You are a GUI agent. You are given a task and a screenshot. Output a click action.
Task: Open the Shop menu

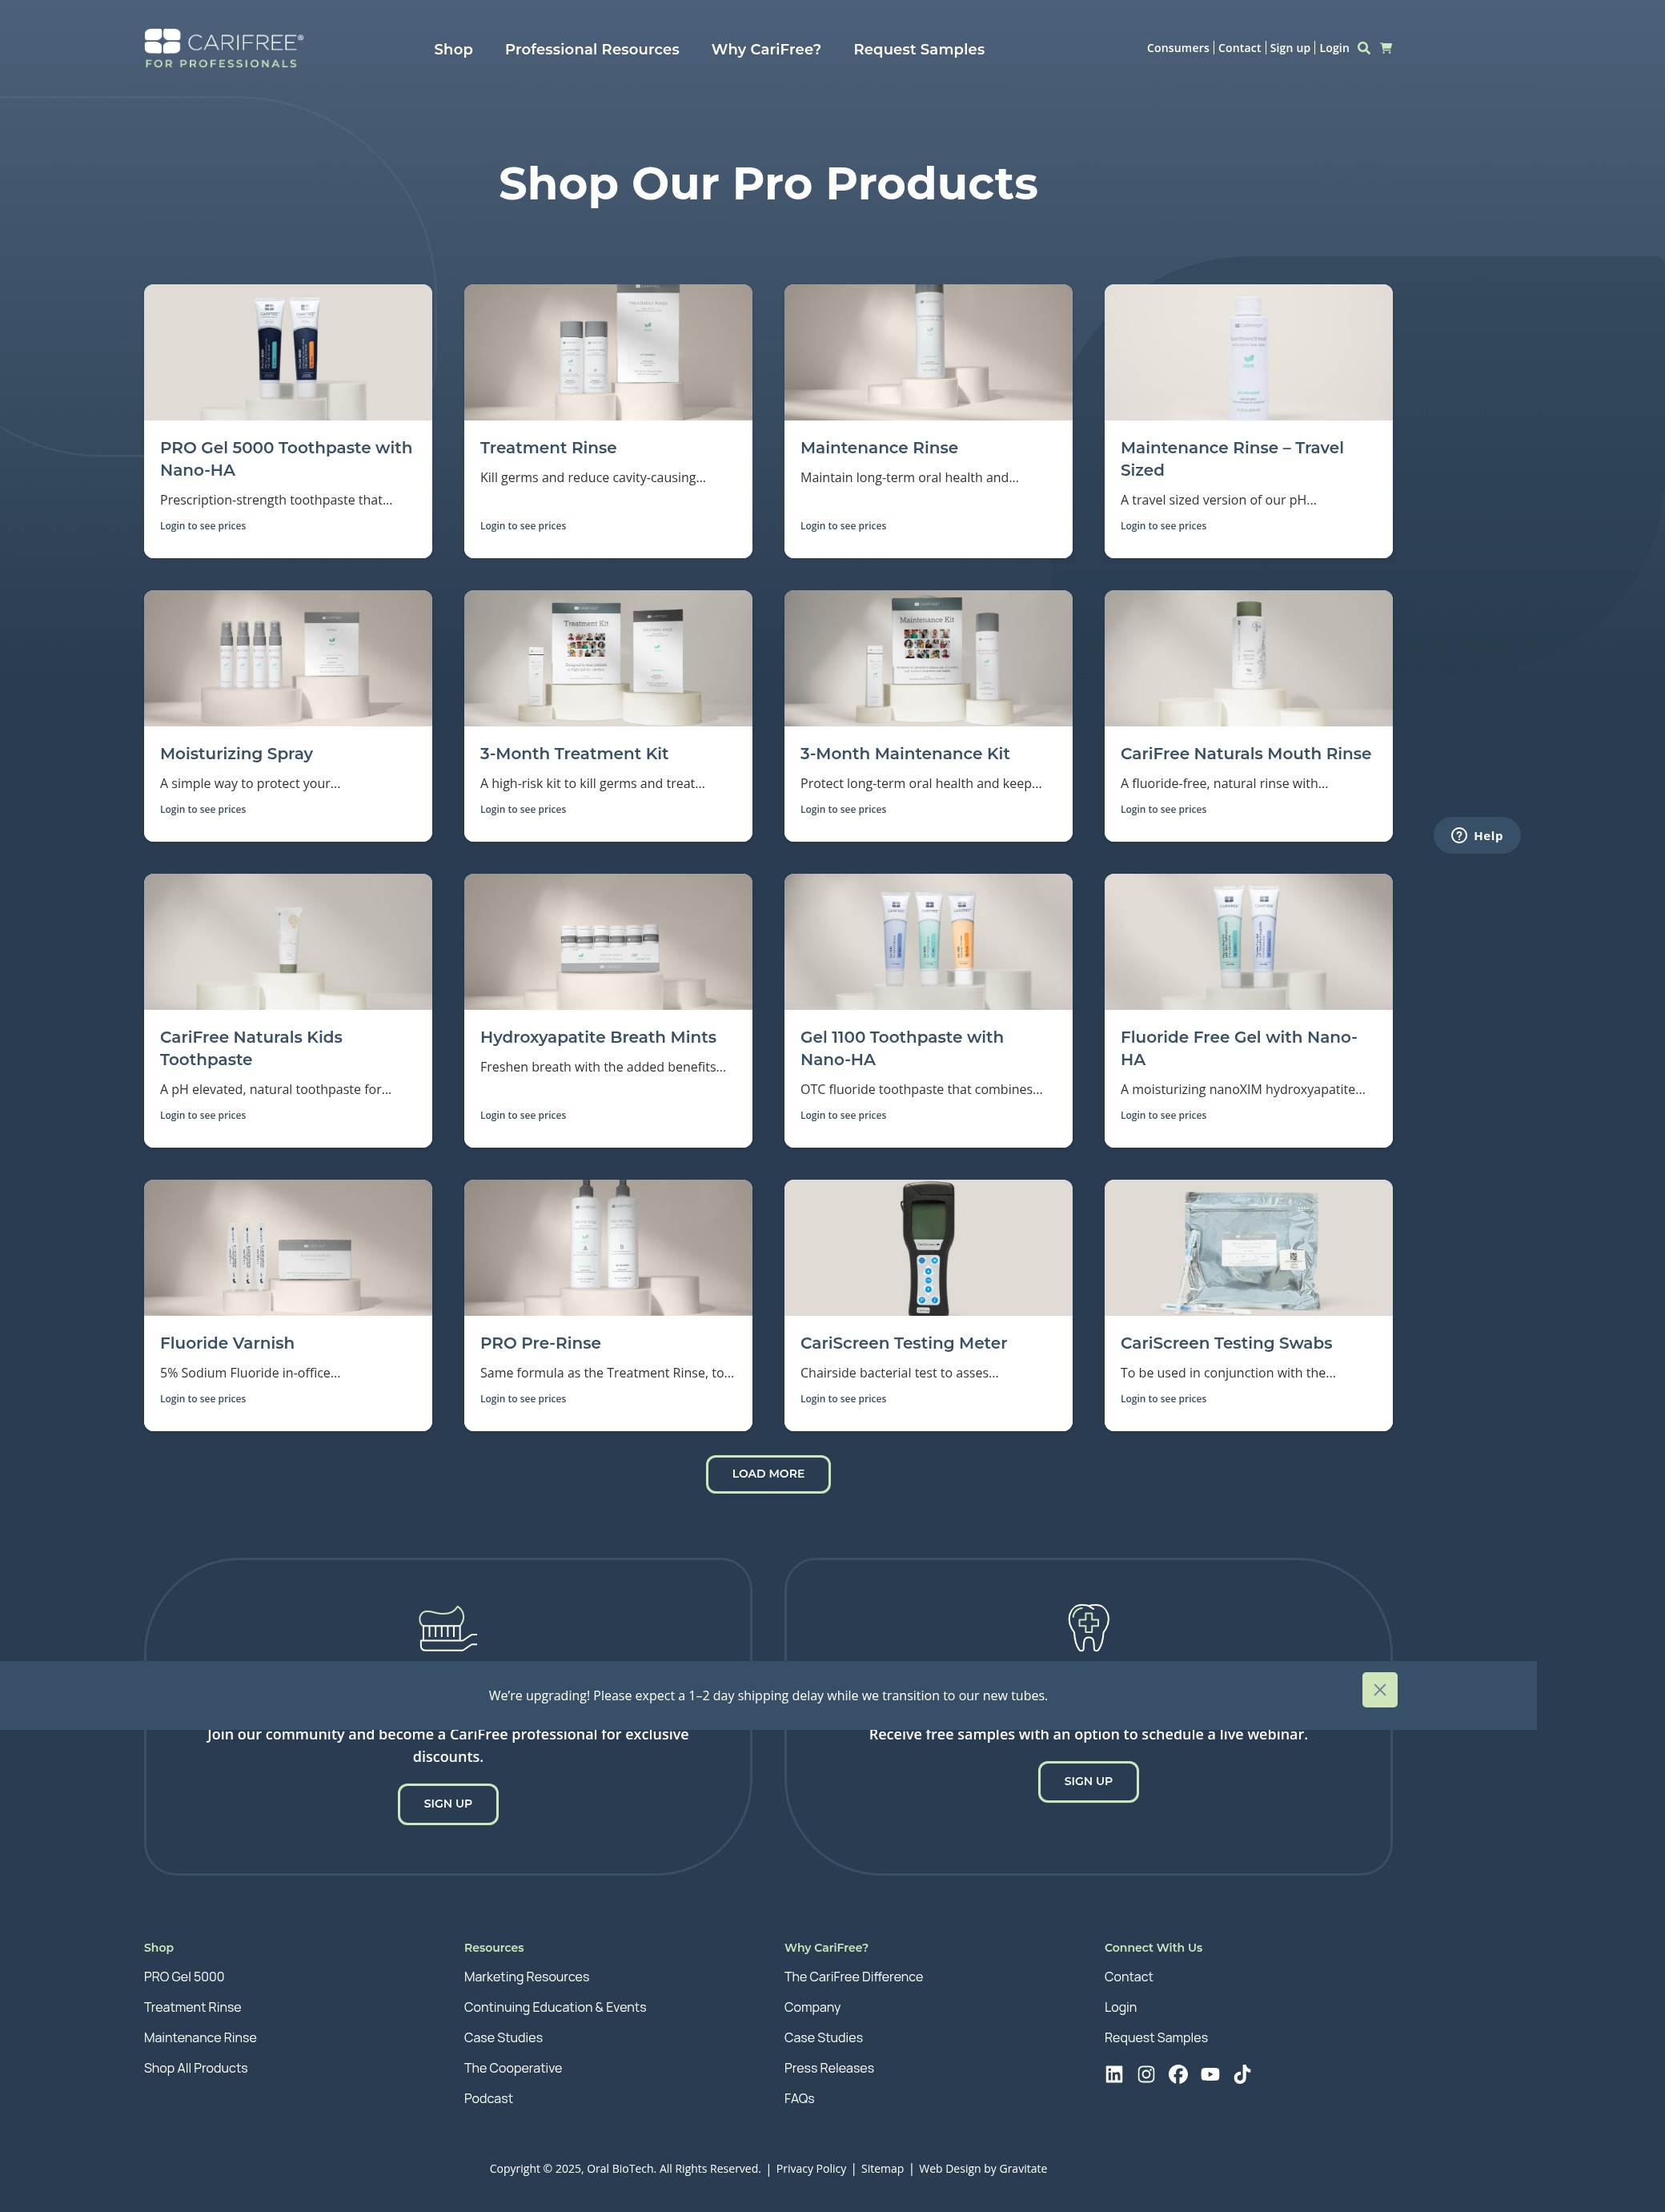[453, 49]
